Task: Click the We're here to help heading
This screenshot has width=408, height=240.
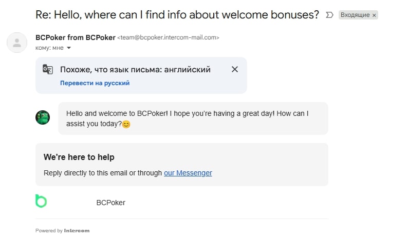Action: (79, 157)
